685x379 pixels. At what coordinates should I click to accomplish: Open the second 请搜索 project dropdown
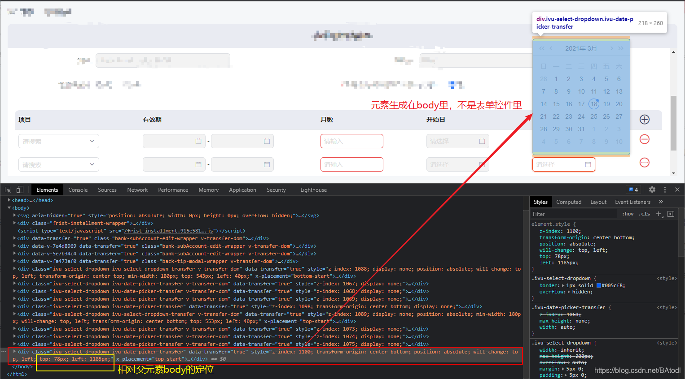(x=59, y=164)
